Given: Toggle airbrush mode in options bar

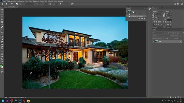Looking at the screenshot, I should [50, 4].
